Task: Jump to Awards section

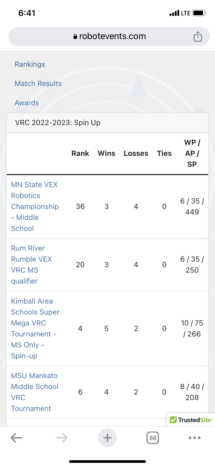Action: 27,103
